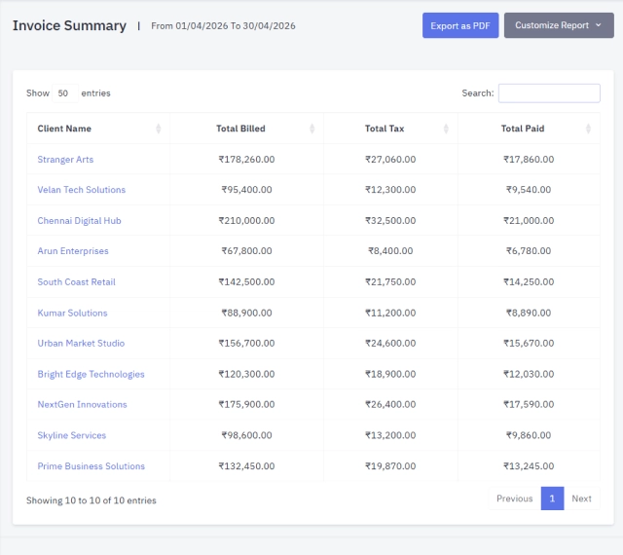The height and width of the screenshot is (555, 623).
Task: Open the NextGen Innovations link
Action: click(x=82, y=404)
